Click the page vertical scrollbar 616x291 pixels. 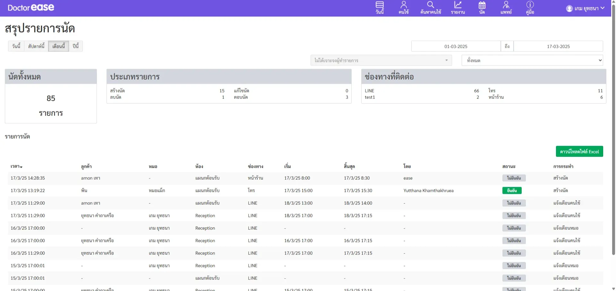(613, 128)
